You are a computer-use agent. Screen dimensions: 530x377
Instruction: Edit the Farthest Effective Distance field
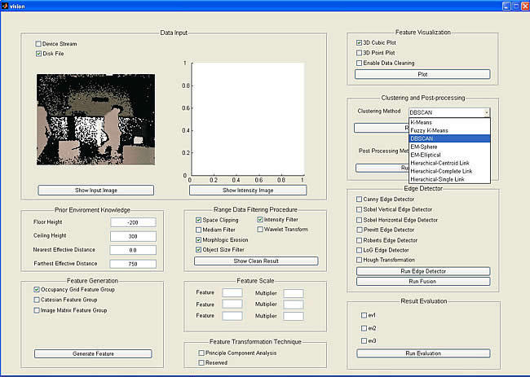tap(134, 262)
